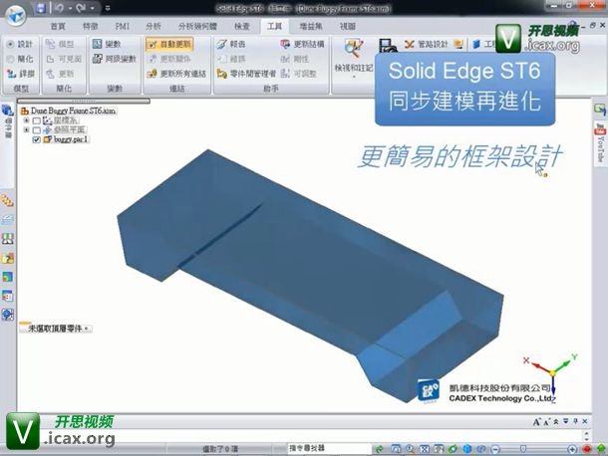Uncheck the buggy.par:1 checkbox
This screenshot has height=456, width=608.
(x=37, y=139)
